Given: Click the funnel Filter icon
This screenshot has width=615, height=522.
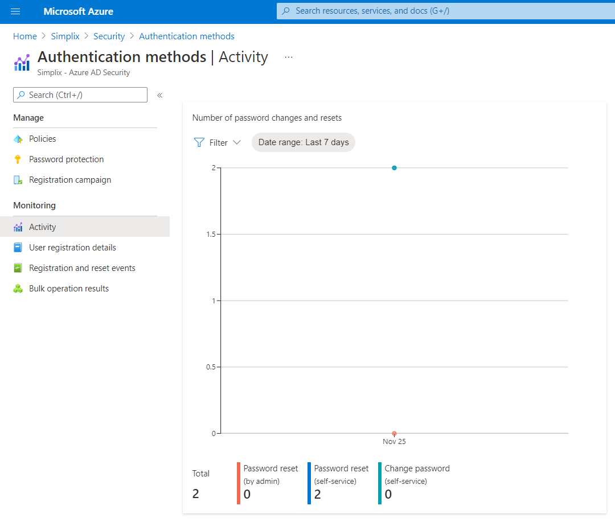Looking at the screenshot, I should point(199,142).
